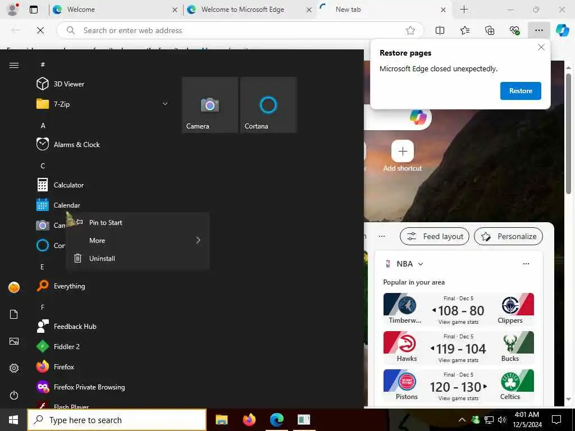The image size is (575, 431).
Task: Open the user account icon in Start sidebar
Action: pyautogui.click(x=14, y=287)
